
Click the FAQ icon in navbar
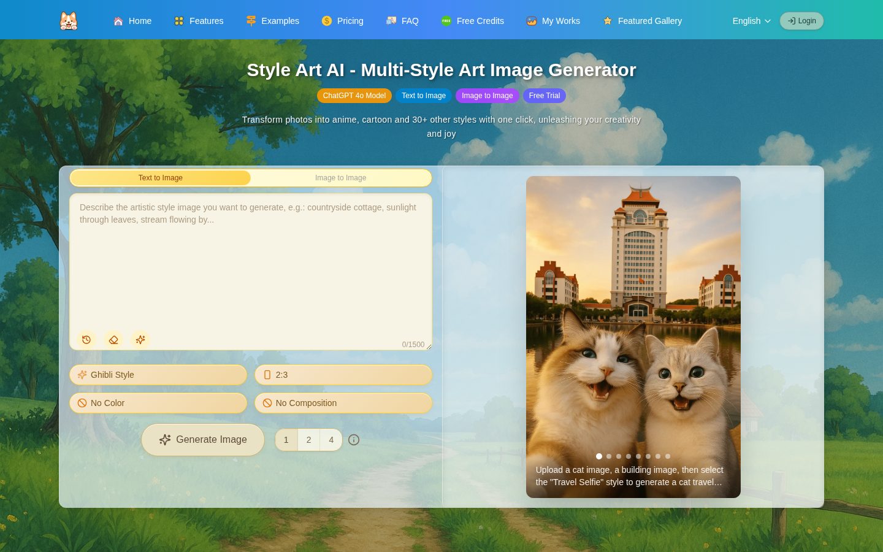tap(391, 21)
